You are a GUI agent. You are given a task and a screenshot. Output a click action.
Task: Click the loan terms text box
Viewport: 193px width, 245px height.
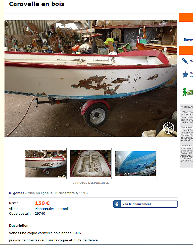[x=186, y=136]
